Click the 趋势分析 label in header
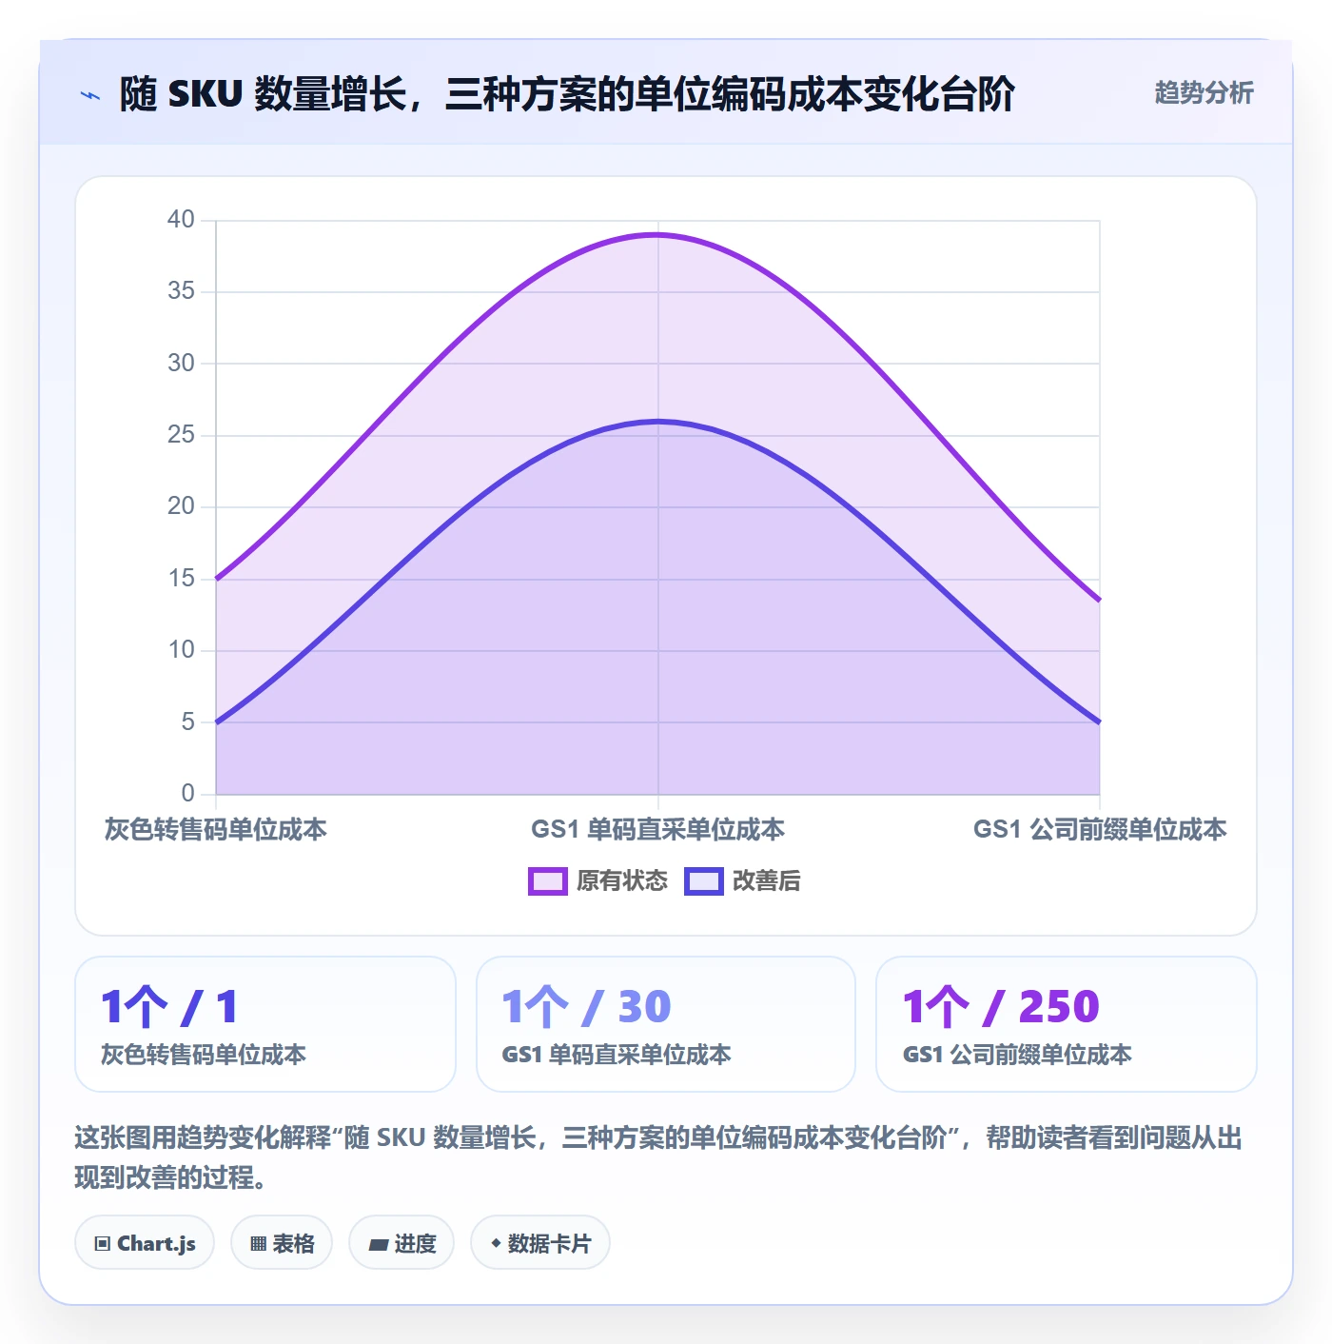Viewport: 1332px width, 1344px height. click(x=1204, y=92)
